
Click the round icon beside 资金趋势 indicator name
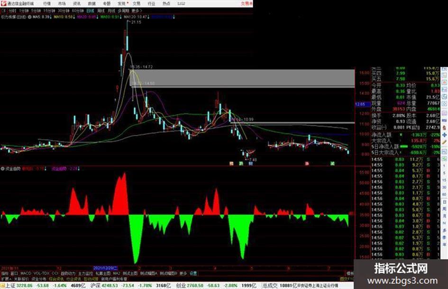2,169
